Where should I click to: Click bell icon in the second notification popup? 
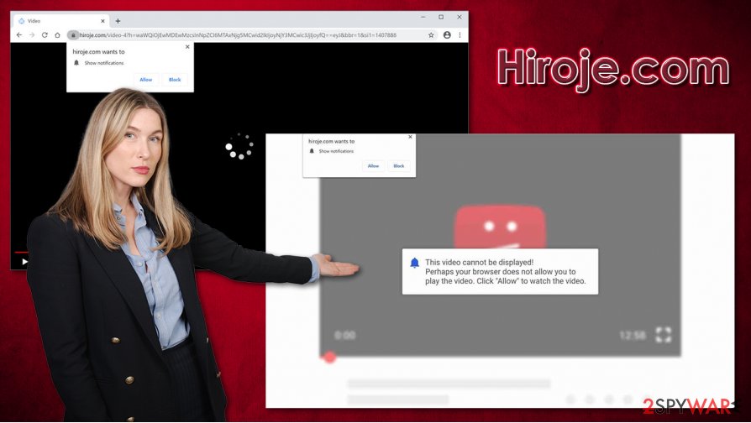pos(312,151)
